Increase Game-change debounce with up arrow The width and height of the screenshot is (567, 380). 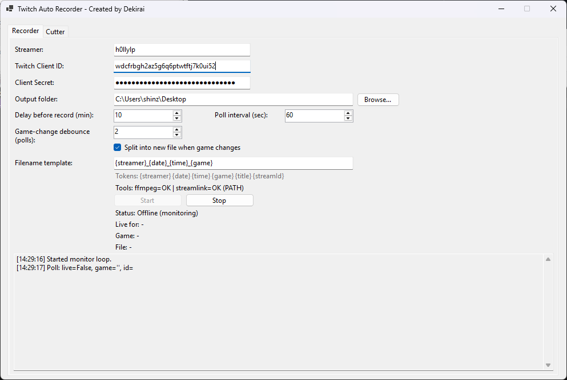tap(177, 129)
